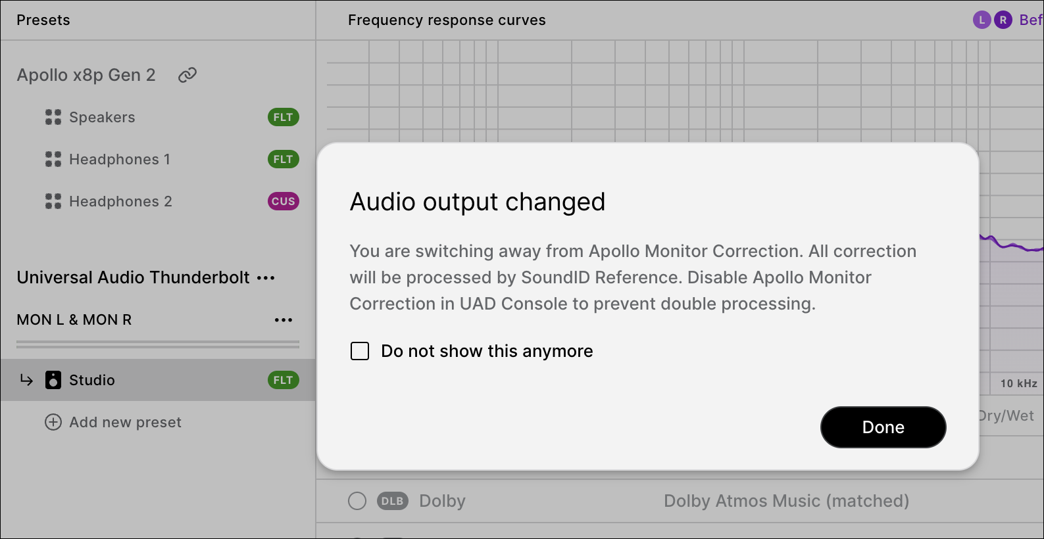Image resolution: width=1044 pixels, height=539 pixels.
Task: Click the Headphones 1 grid icon
Action: point(53,159)
